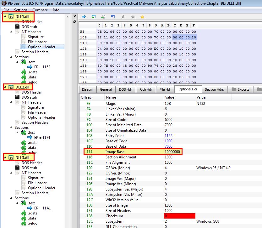Click the red Checksum value cell
Viewport: 262px width, 228px height.
pyautogui.click(x=180, y=216)
